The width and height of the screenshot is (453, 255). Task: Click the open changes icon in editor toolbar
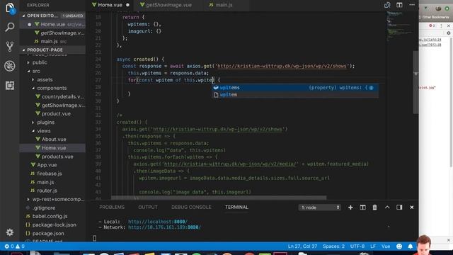click(x=387, y=5)
